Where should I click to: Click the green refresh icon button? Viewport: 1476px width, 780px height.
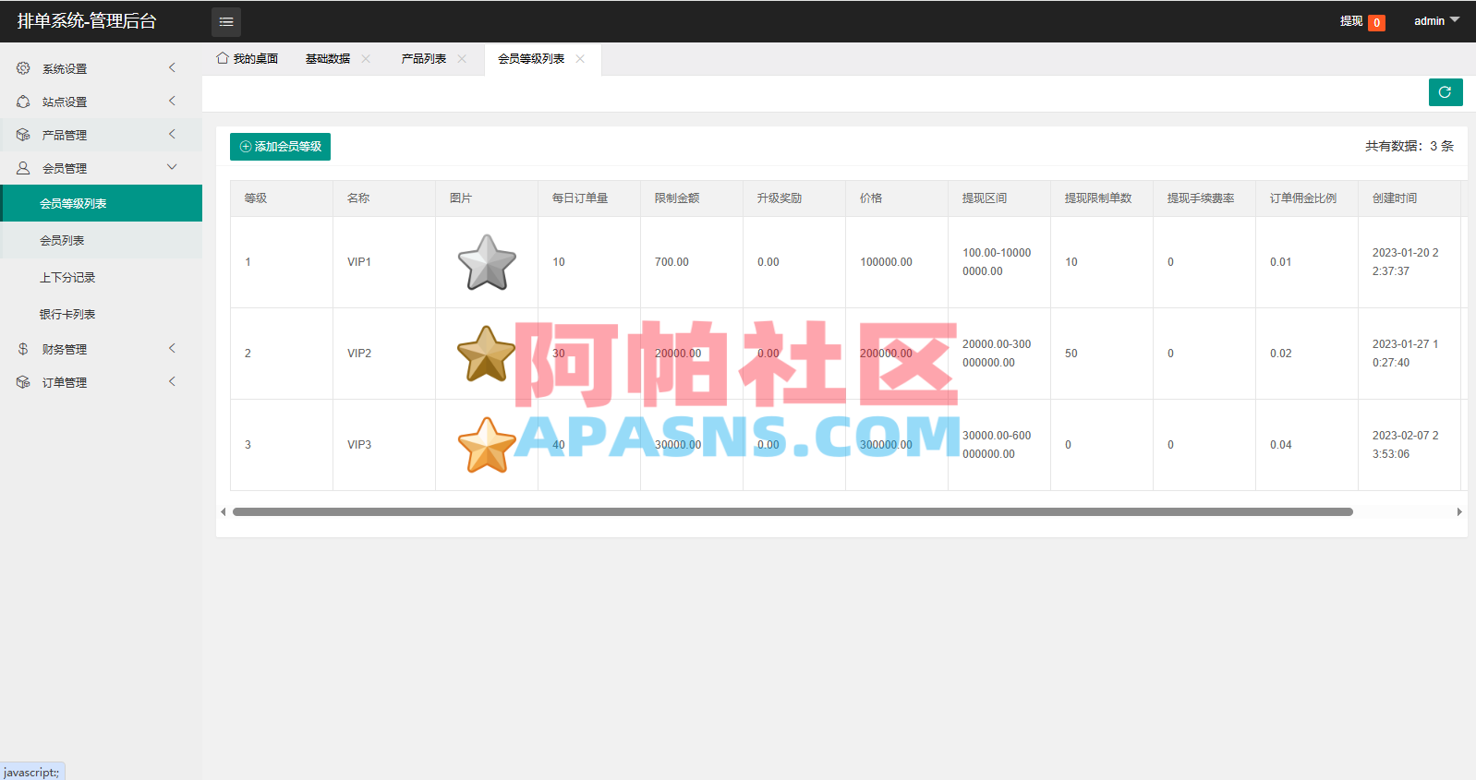coord(1446,92)
